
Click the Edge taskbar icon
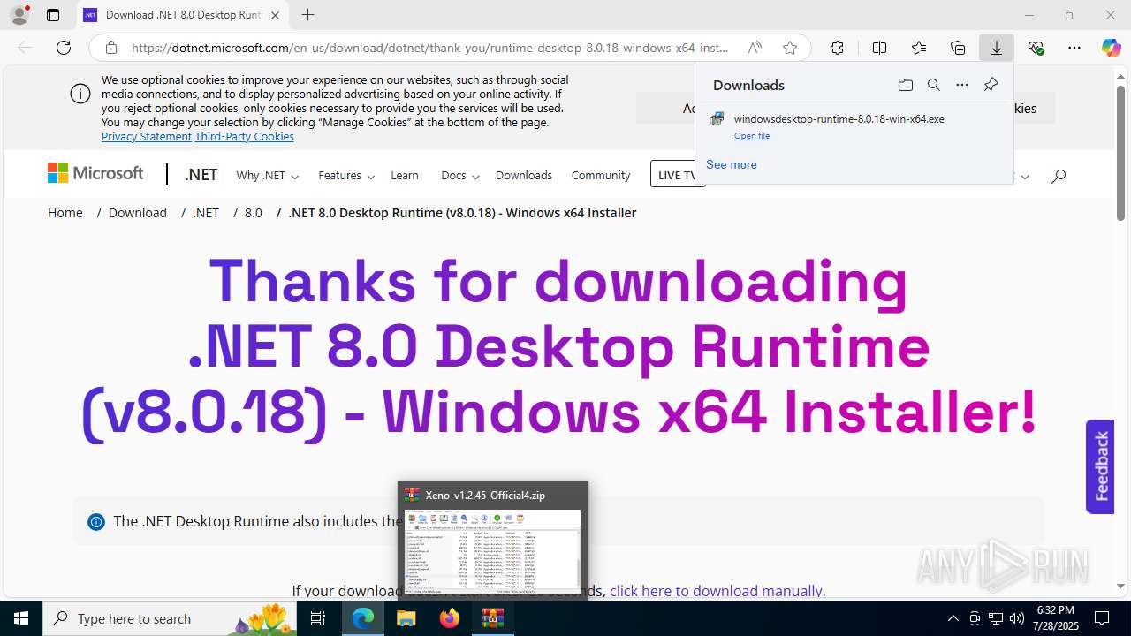click(363, 618)
